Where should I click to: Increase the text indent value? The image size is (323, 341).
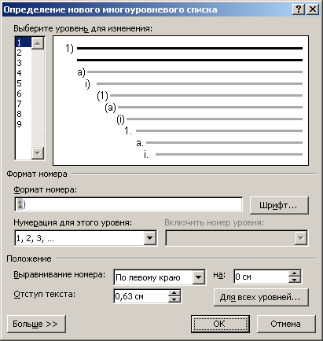coord(174,293)
